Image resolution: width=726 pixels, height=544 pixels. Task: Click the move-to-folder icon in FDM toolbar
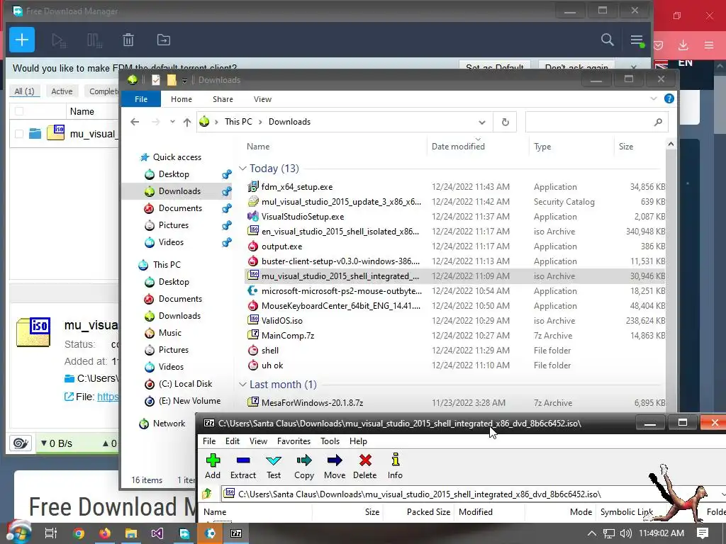pos(164,40)
